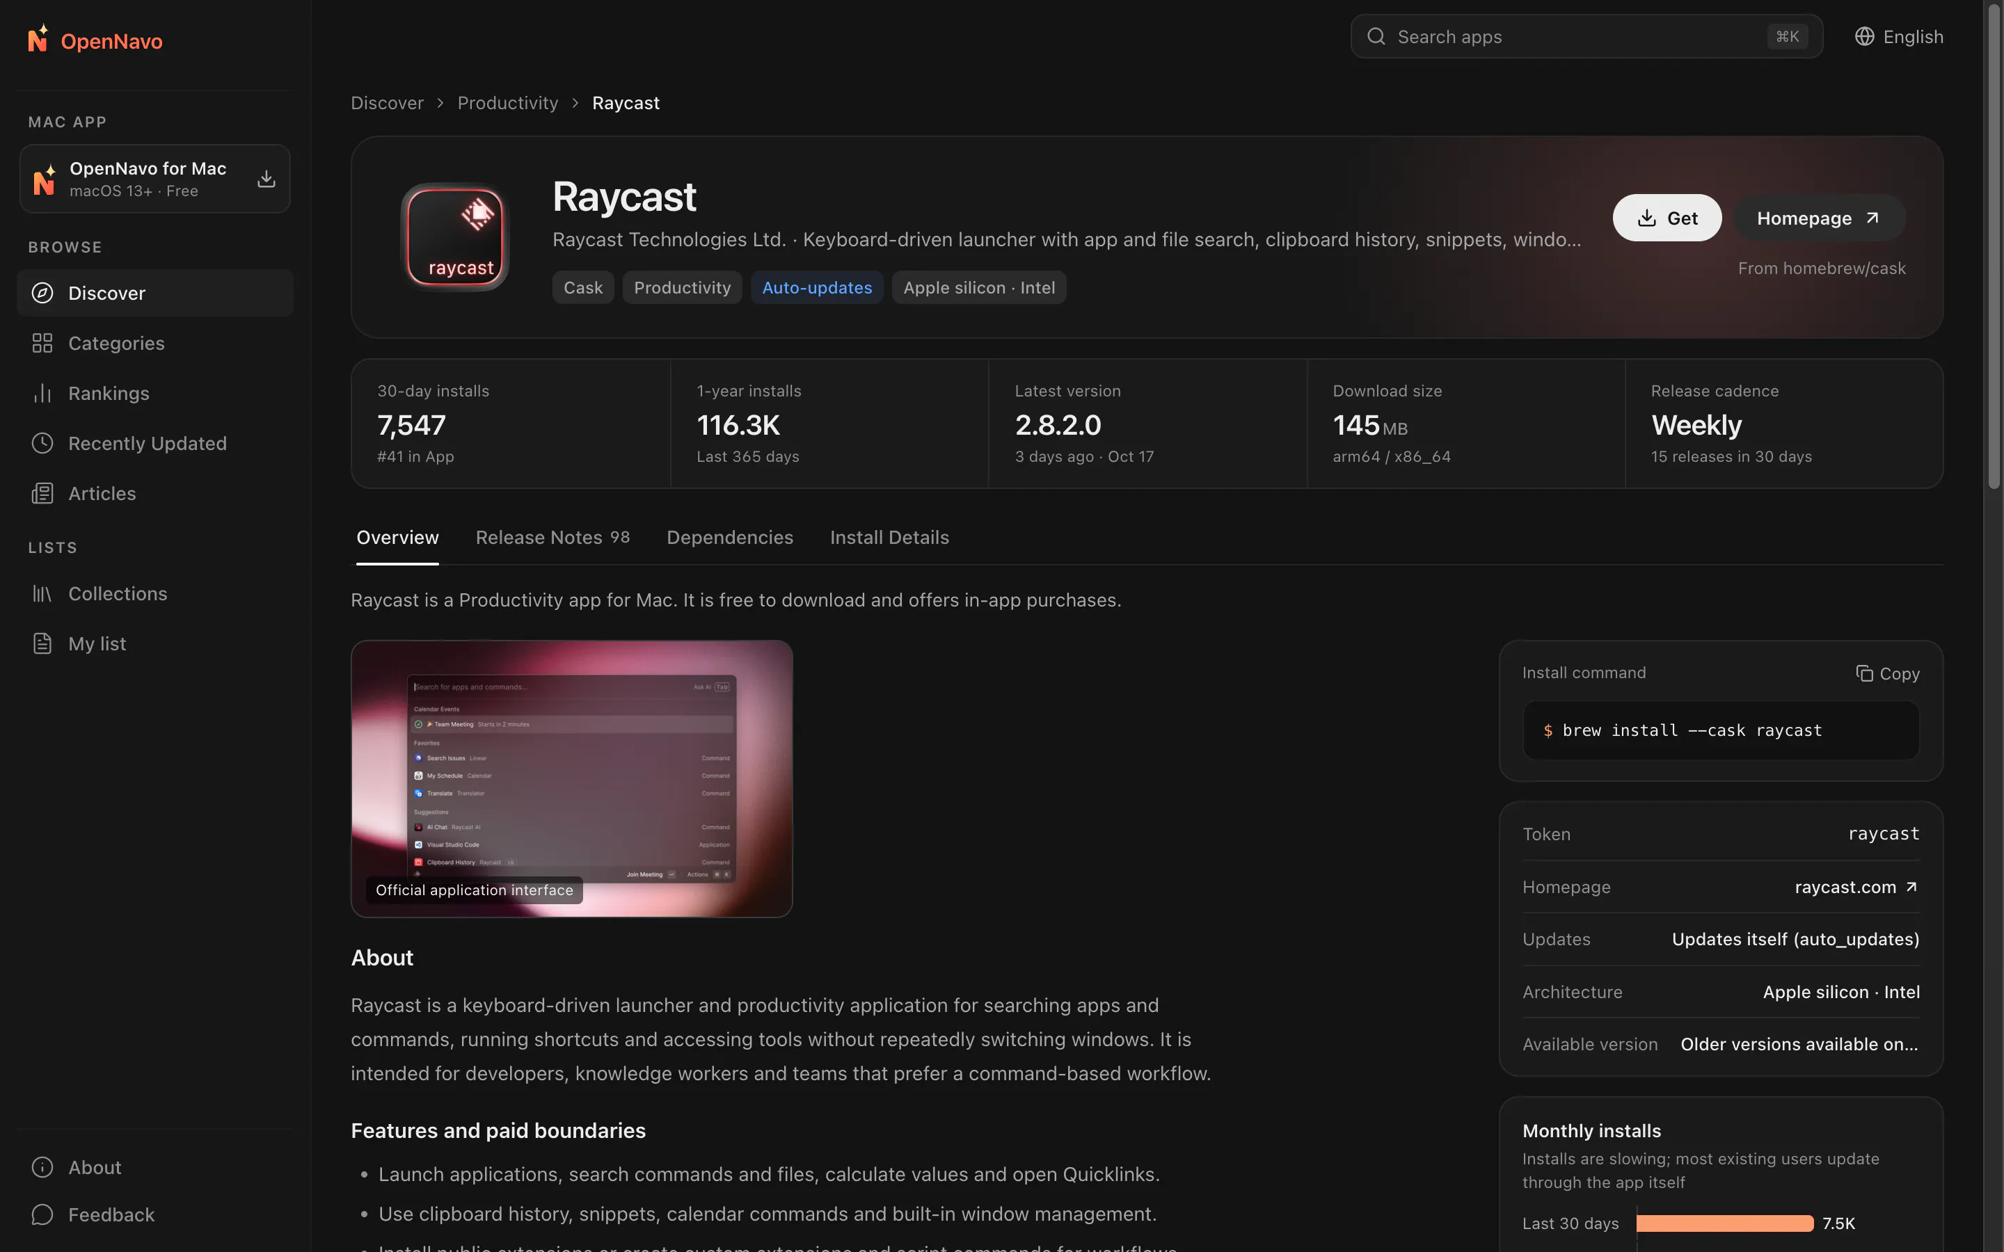Open the English language selector
The width and height of the screenshot is (2004, 1252).
coord(1899,36)
